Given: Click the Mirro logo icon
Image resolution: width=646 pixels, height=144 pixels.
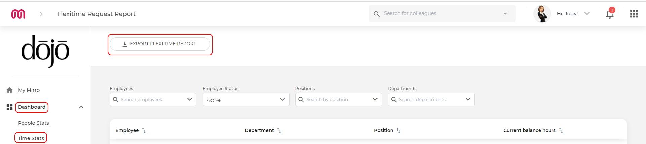Looking at the screenshot, I should tap(18, 14).
